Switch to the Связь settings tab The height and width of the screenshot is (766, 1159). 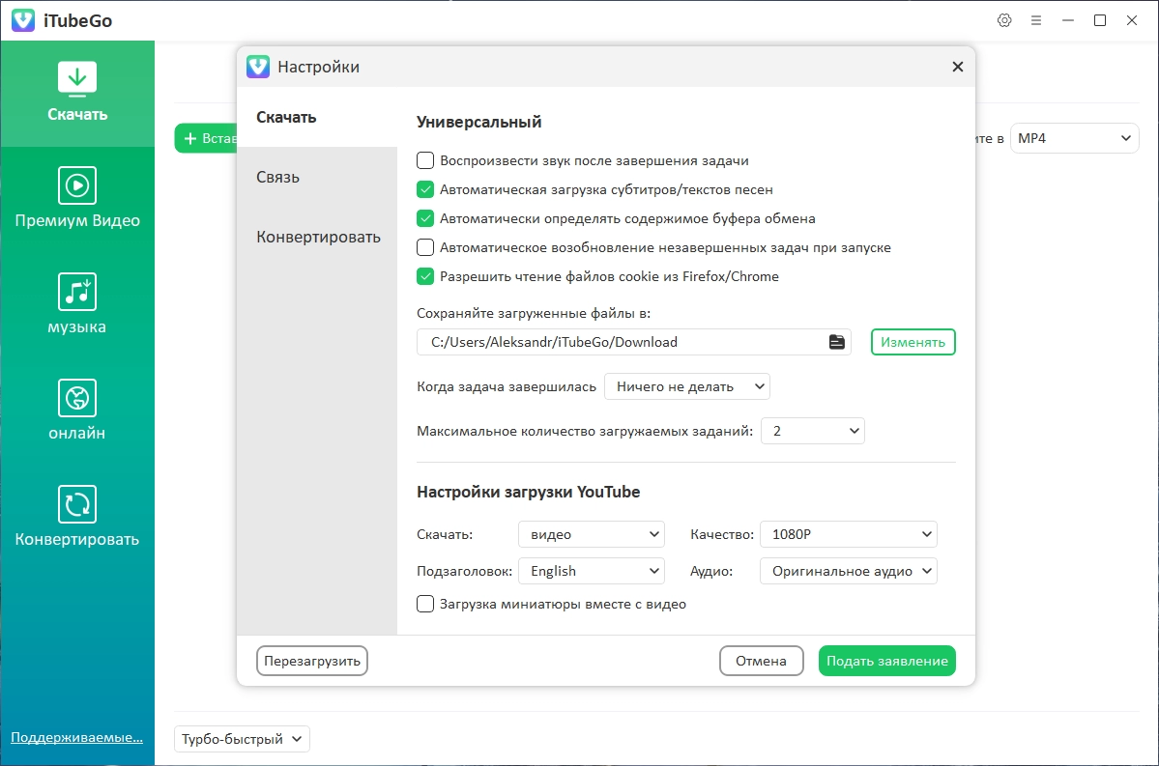[317, 177]
